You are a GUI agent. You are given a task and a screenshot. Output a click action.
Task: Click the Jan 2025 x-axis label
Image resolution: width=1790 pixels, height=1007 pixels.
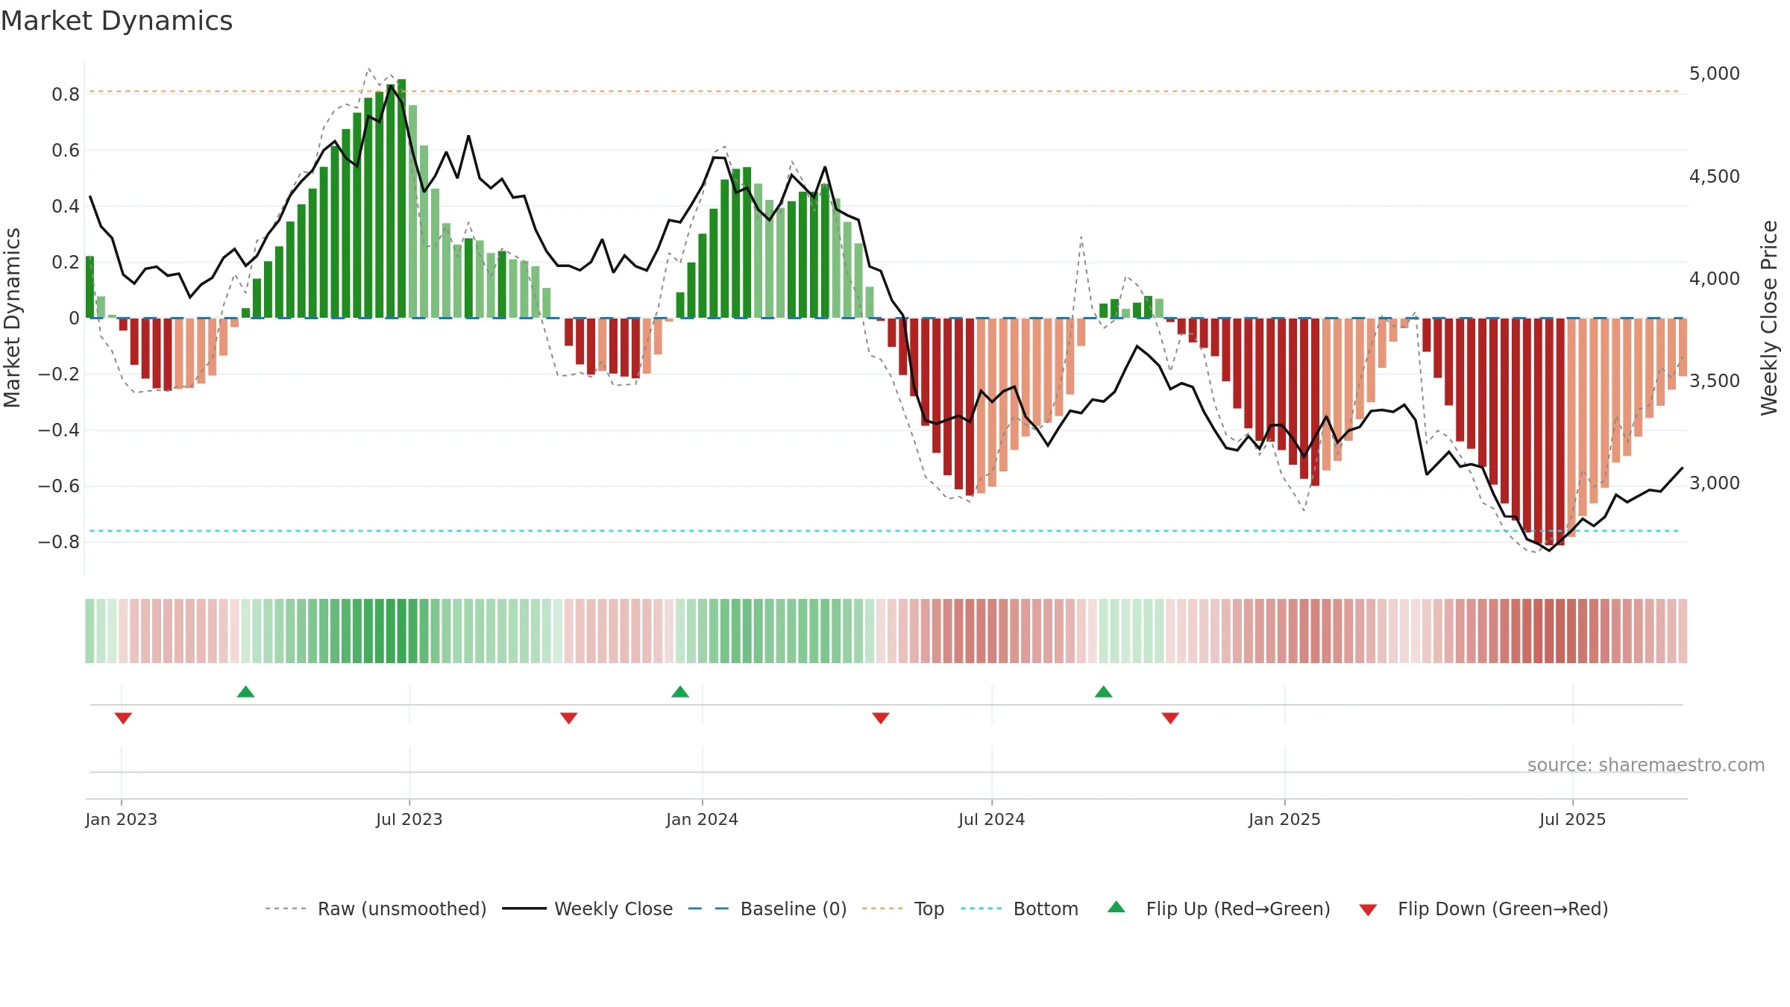pos(1284,819)
